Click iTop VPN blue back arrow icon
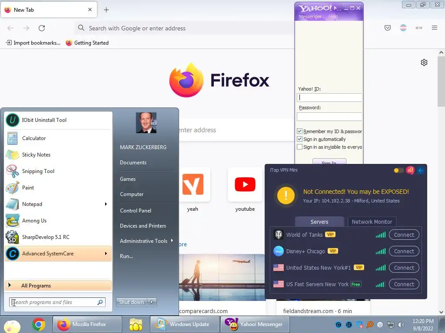This screenshot has width=445, height=333. (x=421, y=170)
